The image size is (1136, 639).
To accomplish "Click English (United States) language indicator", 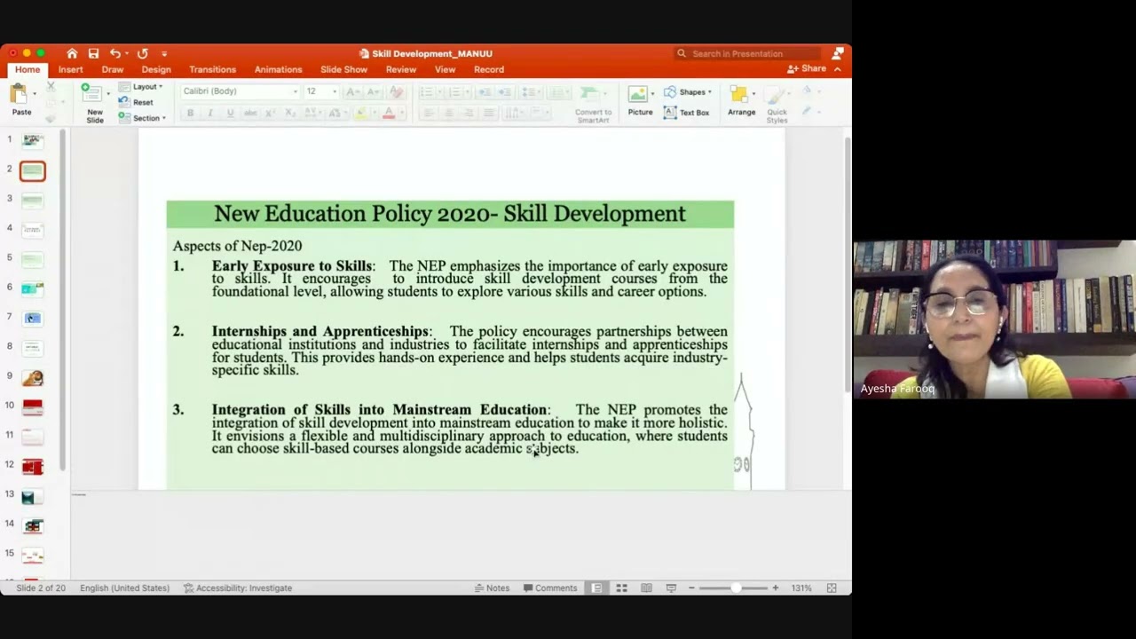I will [x=124, y=588].
